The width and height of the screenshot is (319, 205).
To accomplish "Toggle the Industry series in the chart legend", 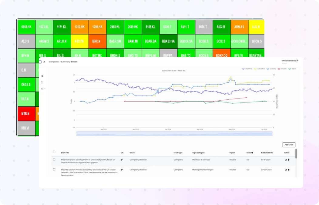I will pos(282,69).
